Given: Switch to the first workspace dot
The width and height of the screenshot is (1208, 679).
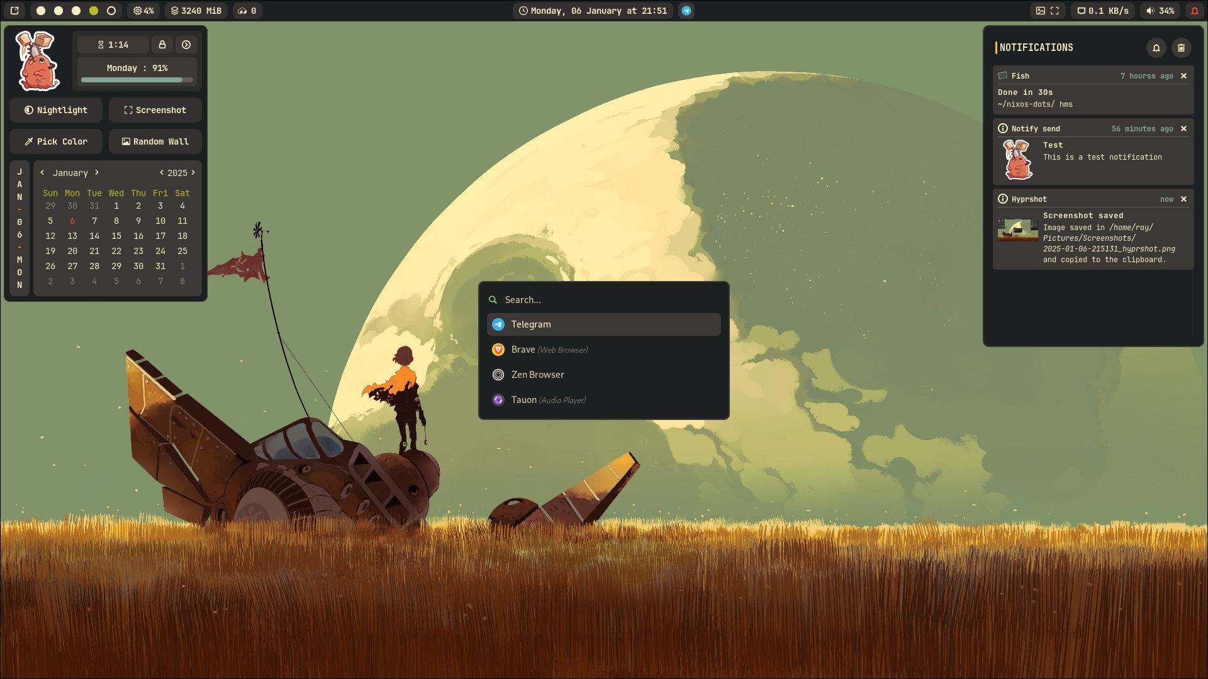Looking at the screenshot, I should (x=41, y=11).
